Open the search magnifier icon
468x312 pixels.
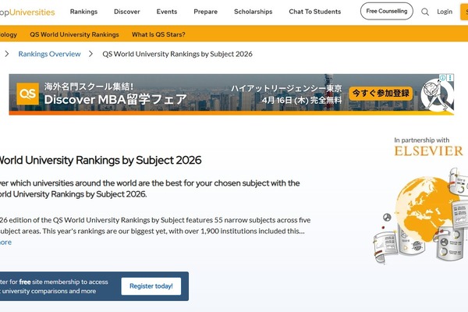(x=425, y=12)
